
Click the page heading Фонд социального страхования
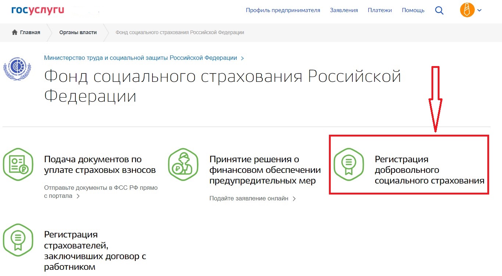(x=222, y=86)
